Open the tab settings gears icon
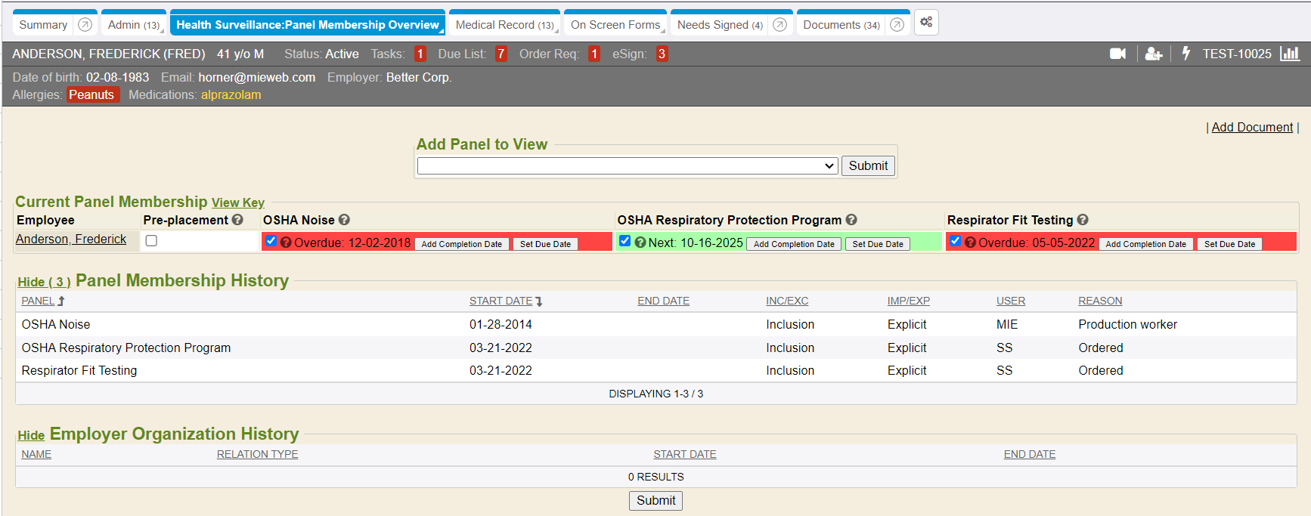This screenshot has height=516, width=1311. coord(926,23)
